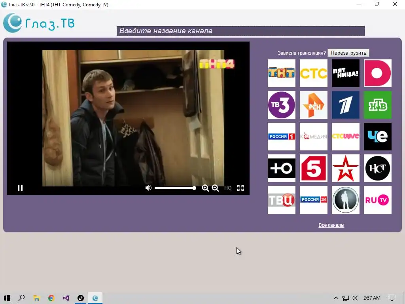The height and width of the screenshot is (304, 405).
Task: Focus the channel name search field
Action: 240,31
